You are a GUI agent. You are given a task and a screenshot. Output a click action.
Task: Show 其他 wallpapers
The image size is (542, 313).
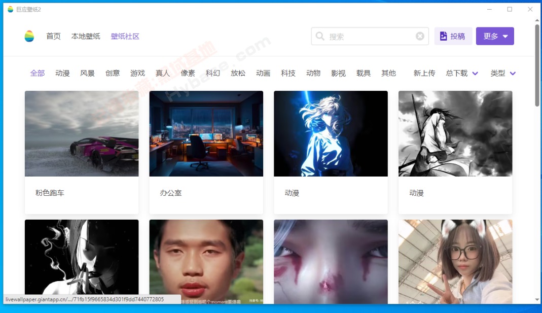388,74
